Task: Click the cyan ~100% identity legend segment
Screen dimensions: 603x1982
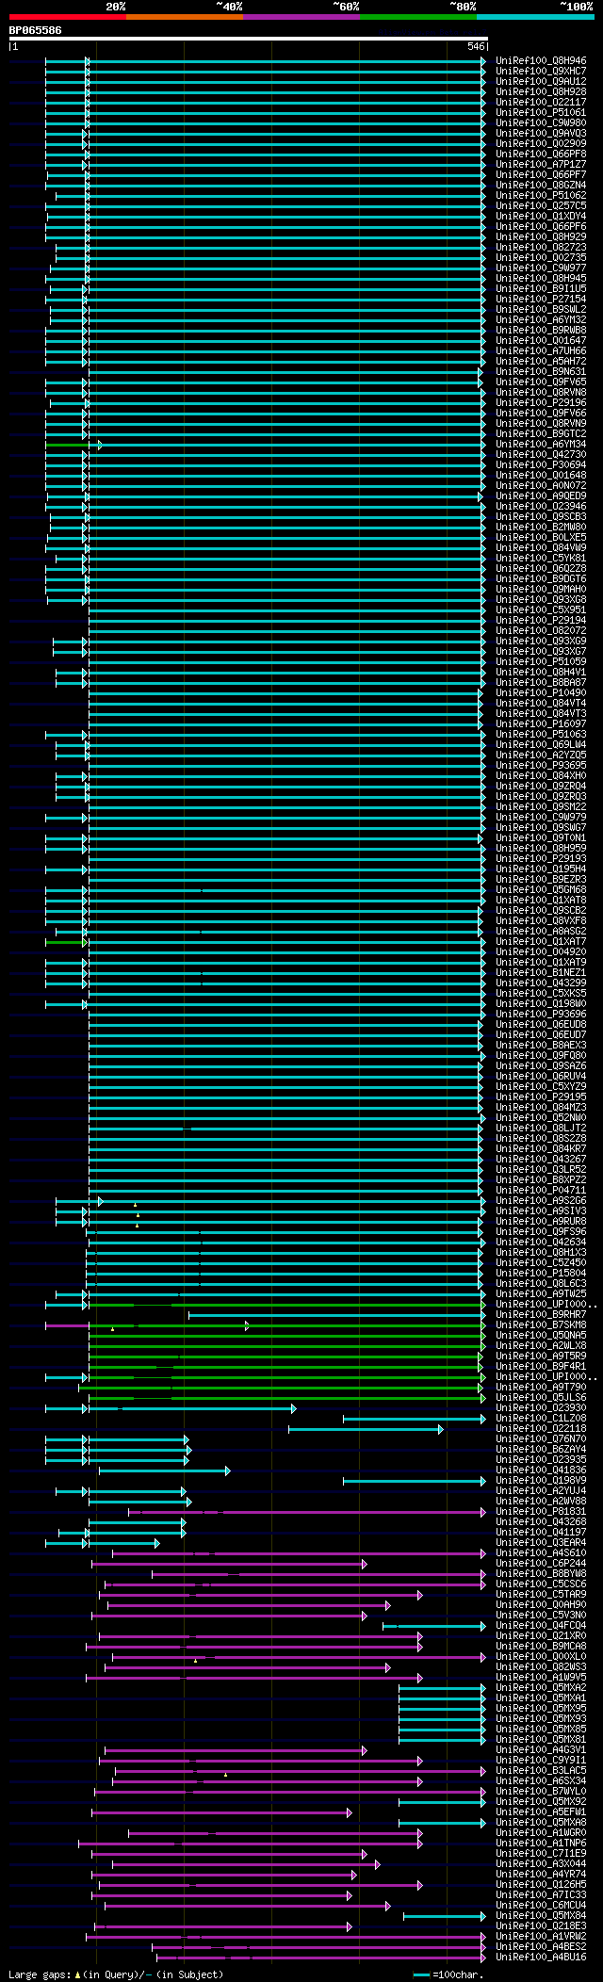Action: point(534,17)
